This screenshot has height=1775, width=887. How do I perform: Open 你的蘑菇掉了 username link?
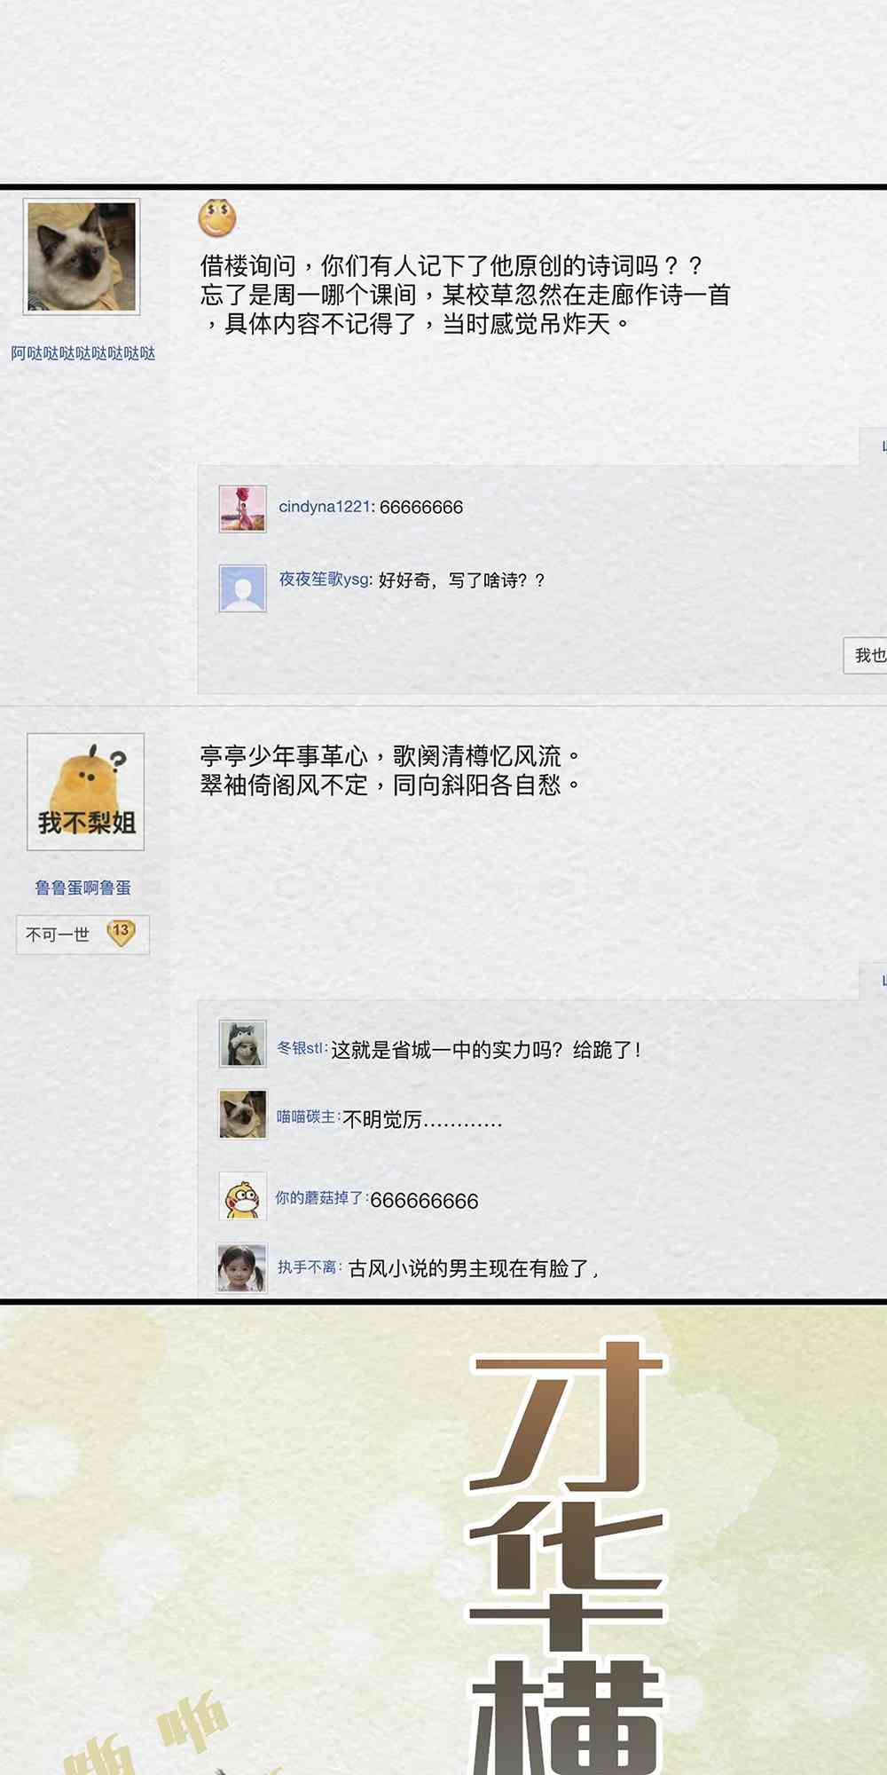pyautogui.click(x=319, y=1198)
